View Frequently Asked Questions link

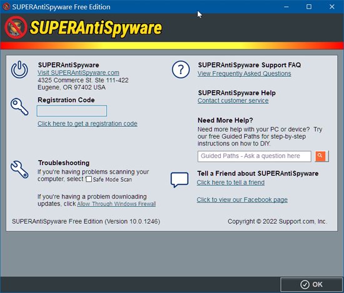(244, 74)
